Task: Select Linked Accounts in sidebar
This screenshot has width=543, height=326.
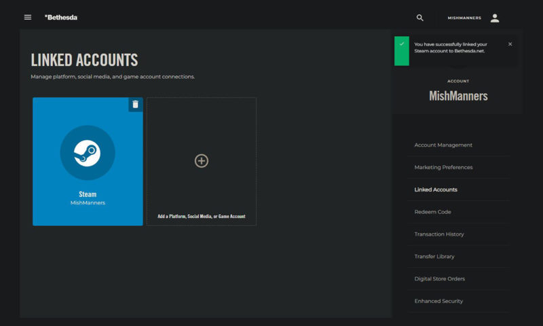Action: (x=436, y=189)
